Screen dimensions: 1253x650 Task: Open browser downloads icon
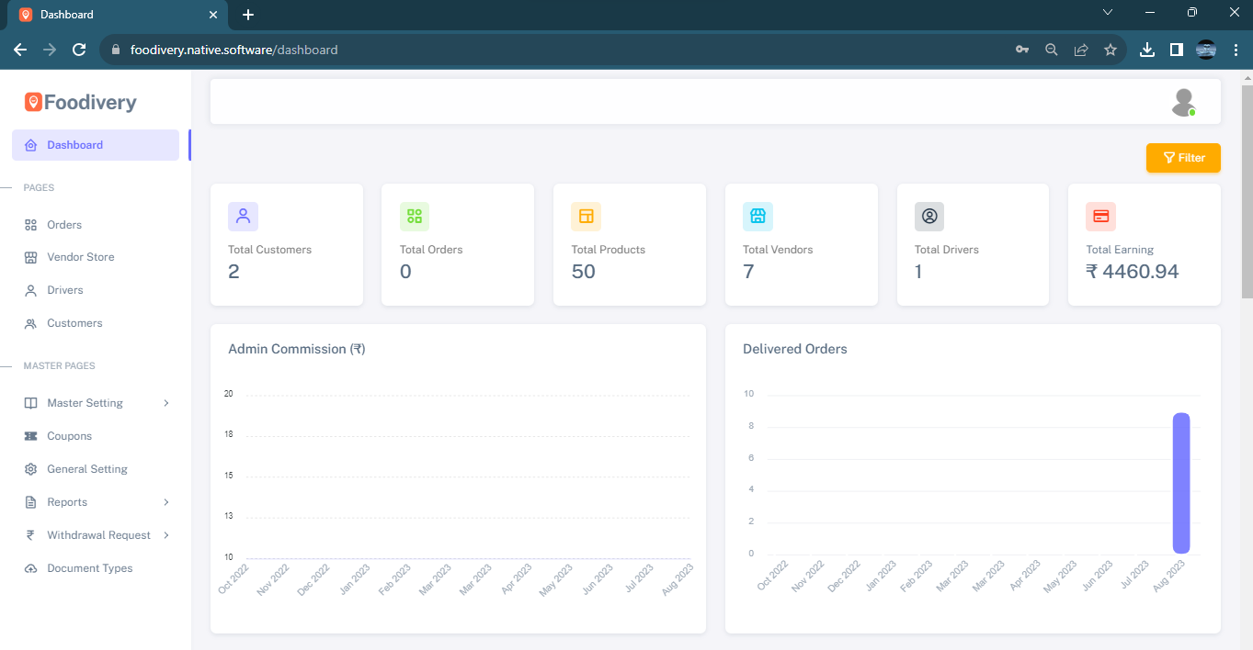pyautogui.click(x=1146, y=50)
